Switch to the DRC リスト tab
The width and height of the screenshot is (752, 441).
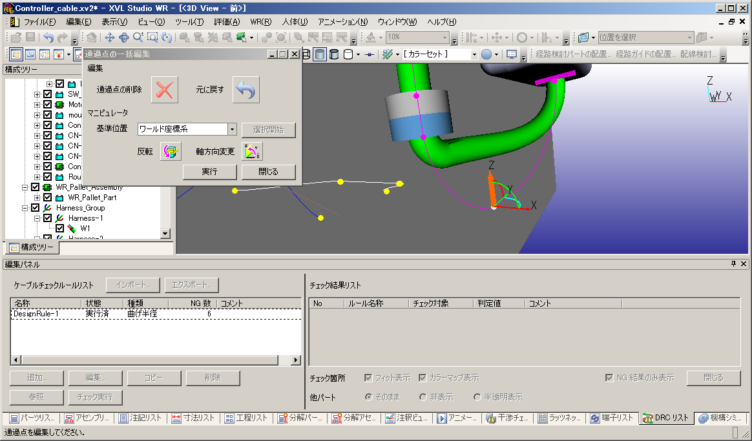pos(666,418)
